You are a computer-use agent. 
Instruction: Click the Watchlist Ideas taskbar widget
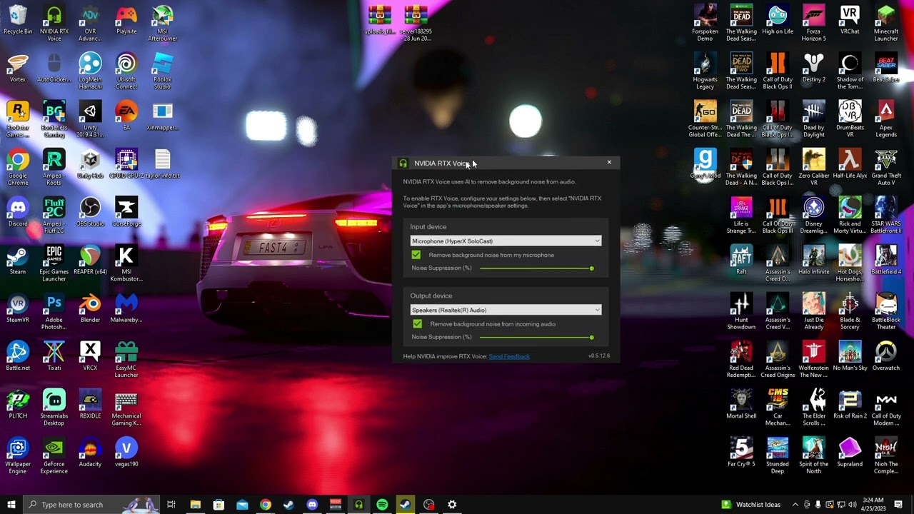coord(751,505)
